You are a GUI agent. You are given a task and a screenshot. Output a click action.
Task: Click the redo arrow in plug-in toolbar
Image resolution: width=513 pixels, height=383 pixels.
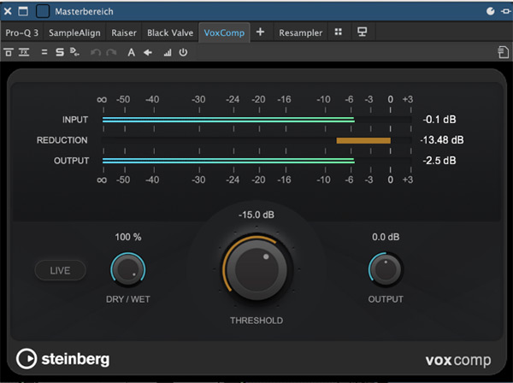(111, 52)
